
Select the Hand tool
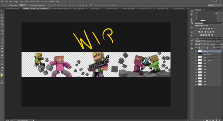[x=2, y=68]
